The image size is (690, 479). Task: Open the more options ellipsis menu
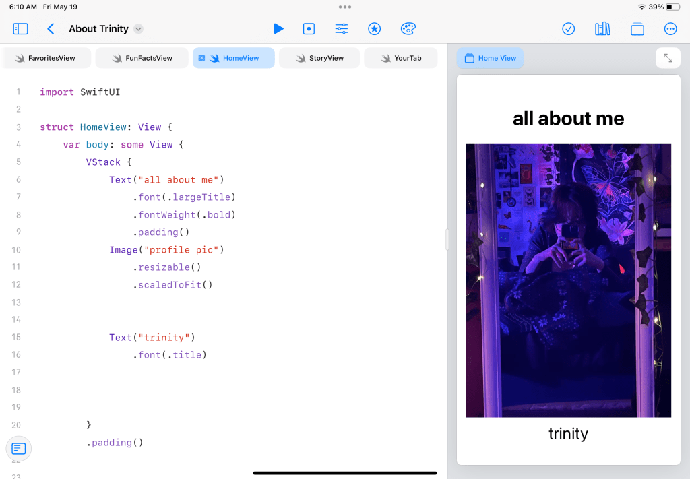[x=670, y=29]
